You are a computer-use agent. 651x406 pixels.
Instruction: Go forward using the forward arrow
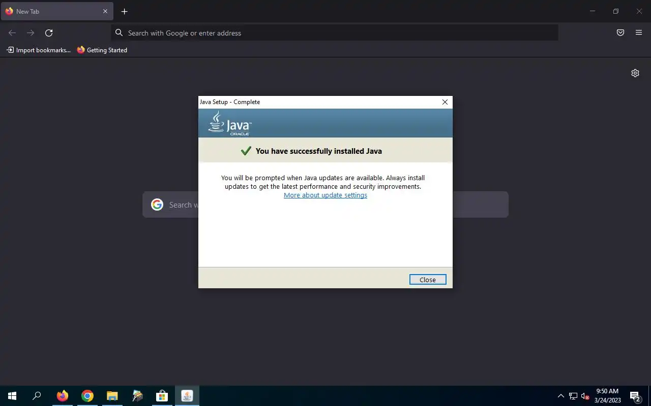pyautogui.click(x=31, y=33)
